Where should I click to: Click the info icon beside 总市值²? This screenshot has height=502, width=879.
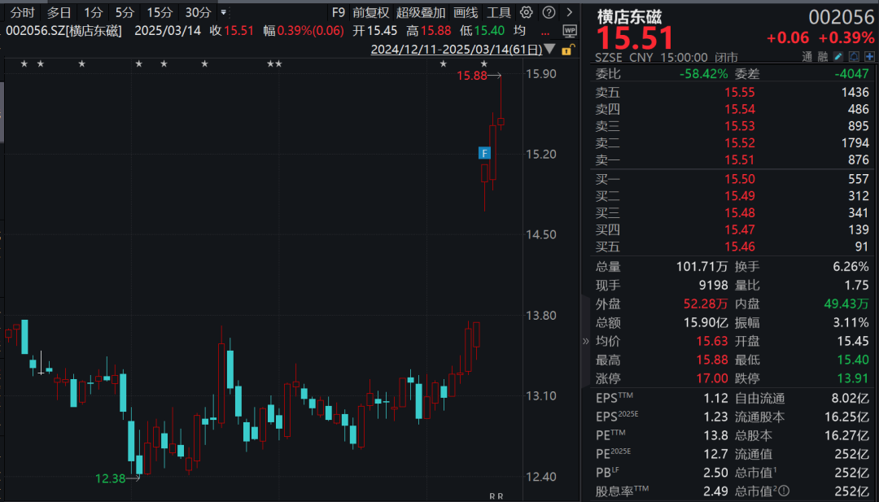click(784, 491)
